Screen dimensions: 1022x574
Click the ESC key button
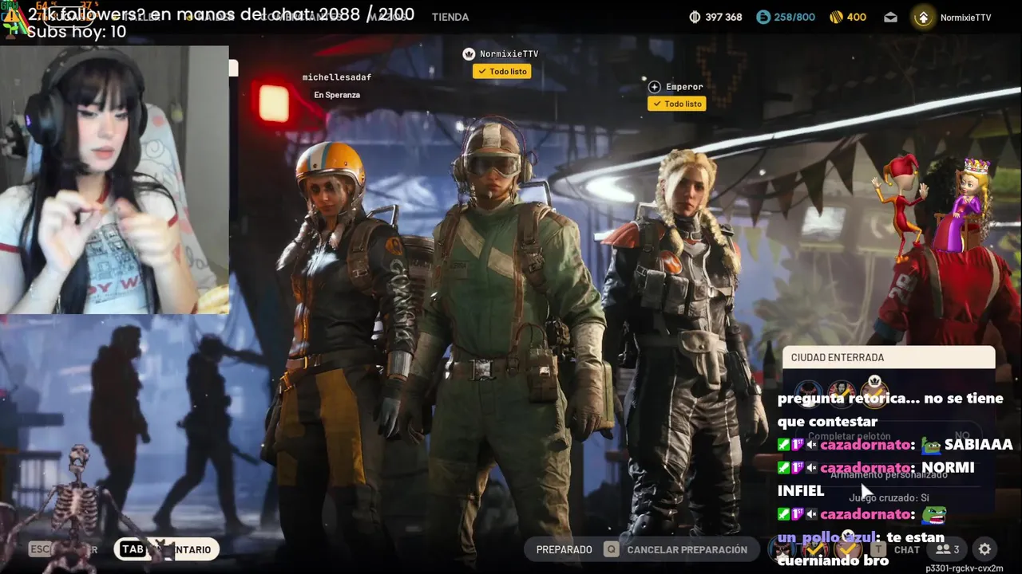pos(40,549)
